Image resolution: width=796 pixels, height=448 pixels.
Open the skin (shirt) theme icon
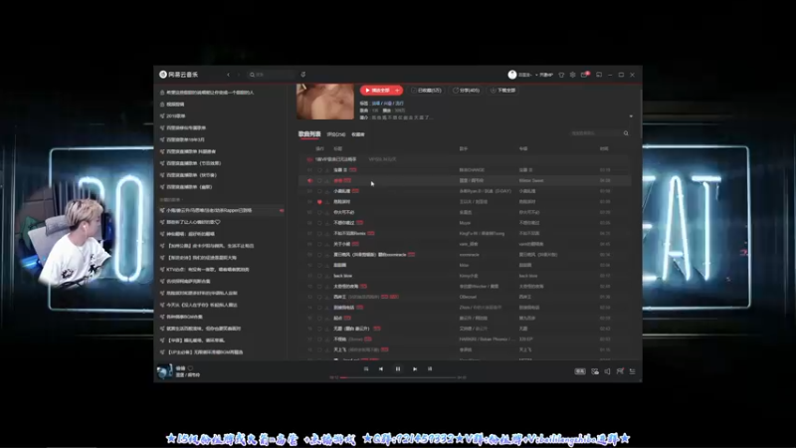(x=561, y=75)
